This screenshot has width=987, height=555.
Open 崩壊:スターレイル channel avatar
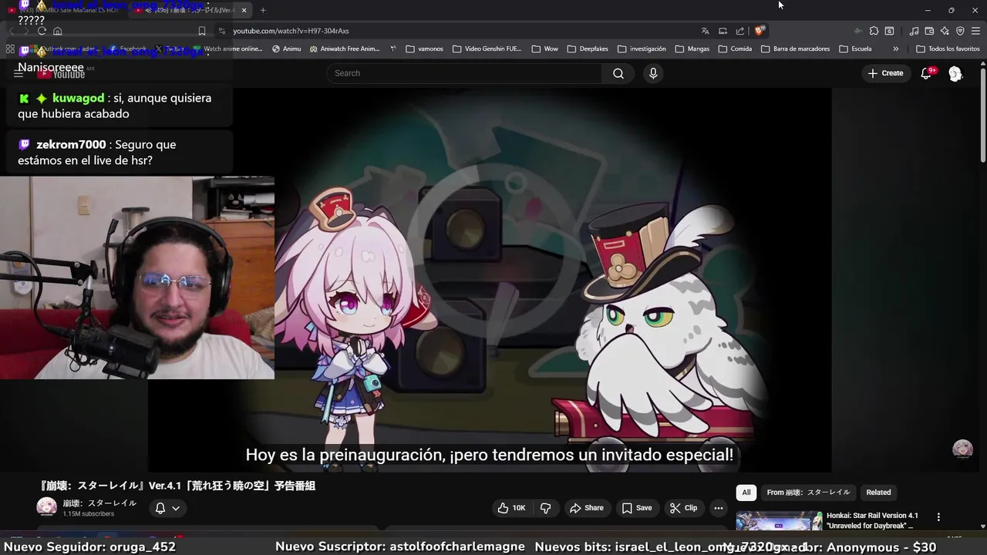click(47, 506)
